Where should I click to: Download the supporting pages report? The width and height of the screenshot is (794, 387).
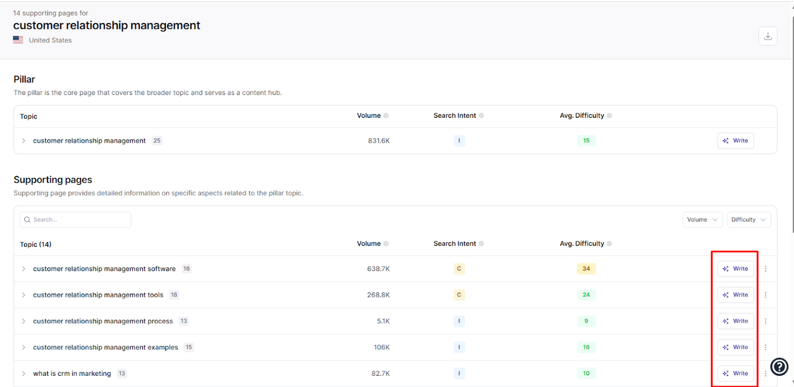point(768,36)
